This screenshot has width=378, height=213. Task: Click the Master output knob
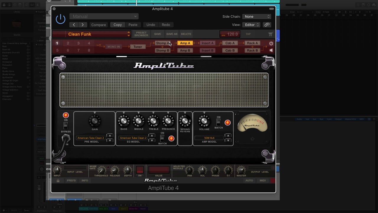241,170
